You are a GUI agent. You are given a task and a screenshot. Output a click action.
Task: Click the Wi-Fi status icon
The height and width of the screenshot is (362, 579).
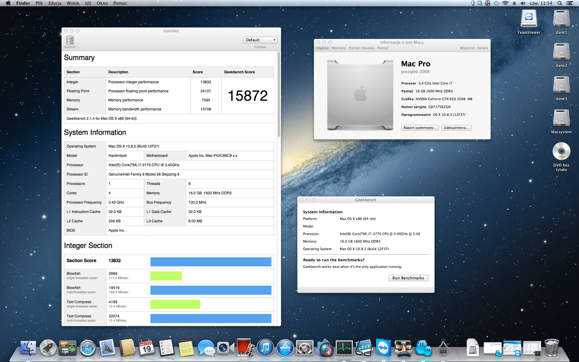point(505,3)
